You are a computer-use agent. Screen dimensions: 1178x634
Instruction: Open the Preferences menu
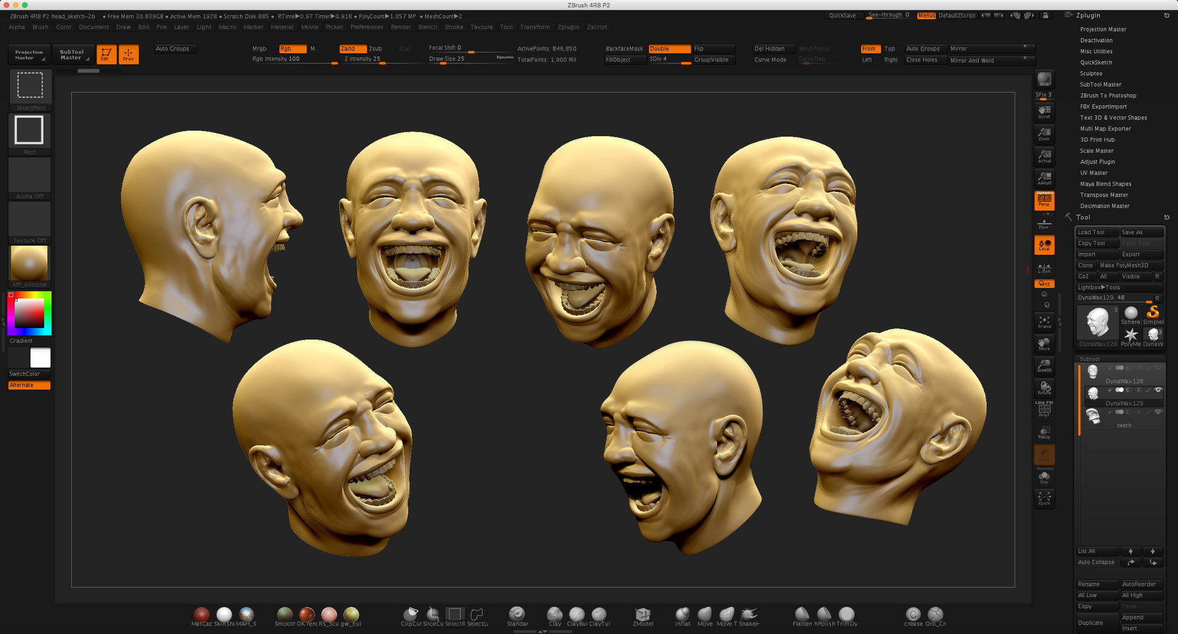pos(367,27)
